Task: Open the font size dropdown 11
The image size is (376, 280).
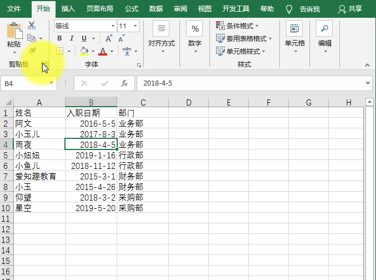Action: [x=136, y=26]
